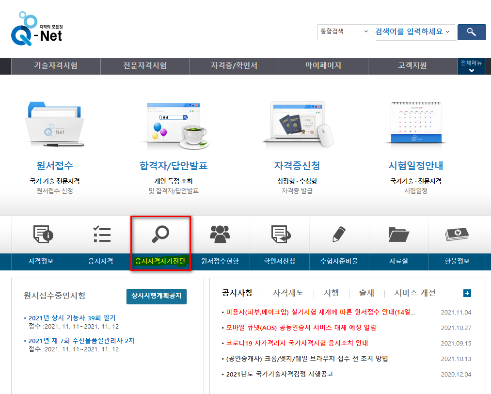
Task: Open the 코로나19 자가격리자 응시조치 notice
Action: click(x=297, y=343)
